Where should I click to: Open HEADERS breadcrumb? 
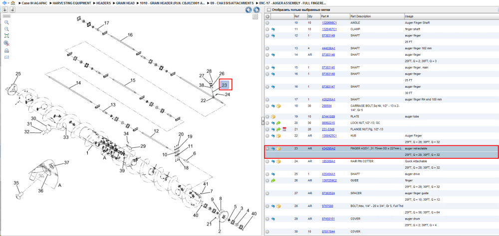coord(104,3)
